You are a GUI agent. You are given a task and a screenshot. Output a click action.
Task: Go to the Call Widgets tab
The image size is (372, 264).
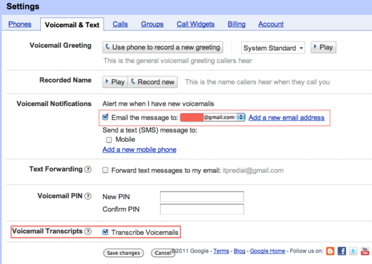(x=195, y=24)
